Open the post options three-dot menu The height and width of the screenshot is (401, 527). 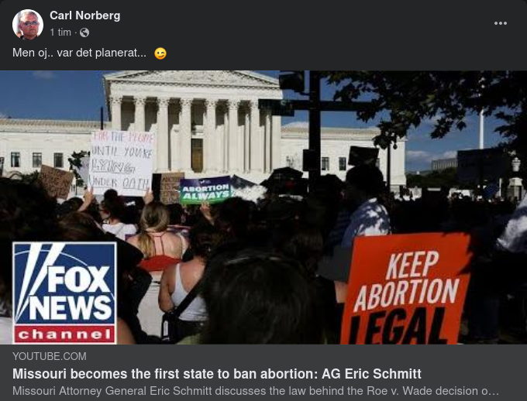click(x=500, y=23)
